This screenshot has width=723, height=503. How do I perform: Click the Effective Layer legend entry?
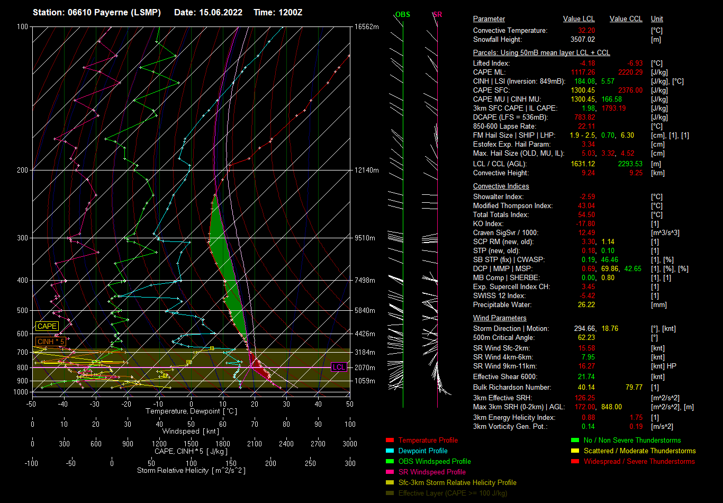(453, 493)
